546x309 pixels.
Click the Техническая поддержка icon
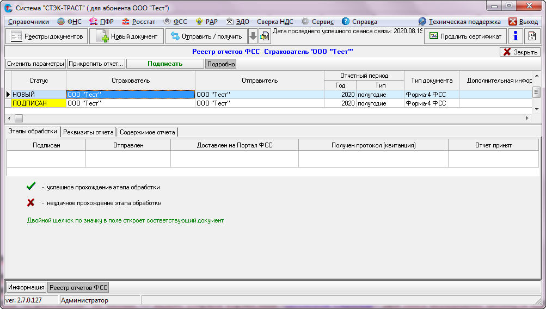click(x=422, y=22)
